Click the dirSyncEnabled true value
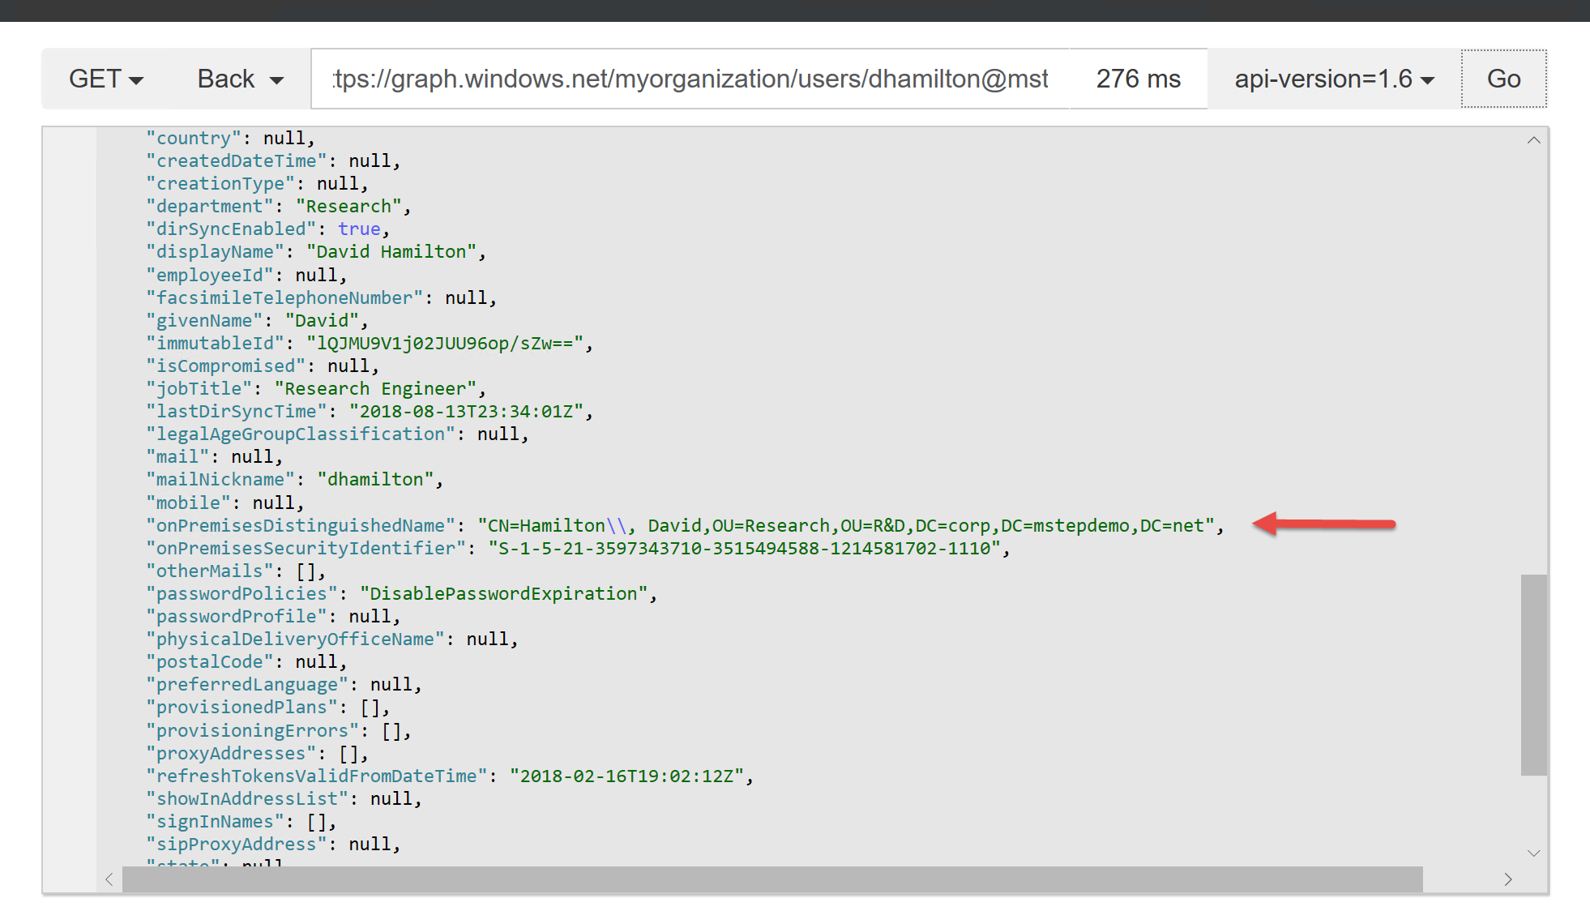 (359, 229)
